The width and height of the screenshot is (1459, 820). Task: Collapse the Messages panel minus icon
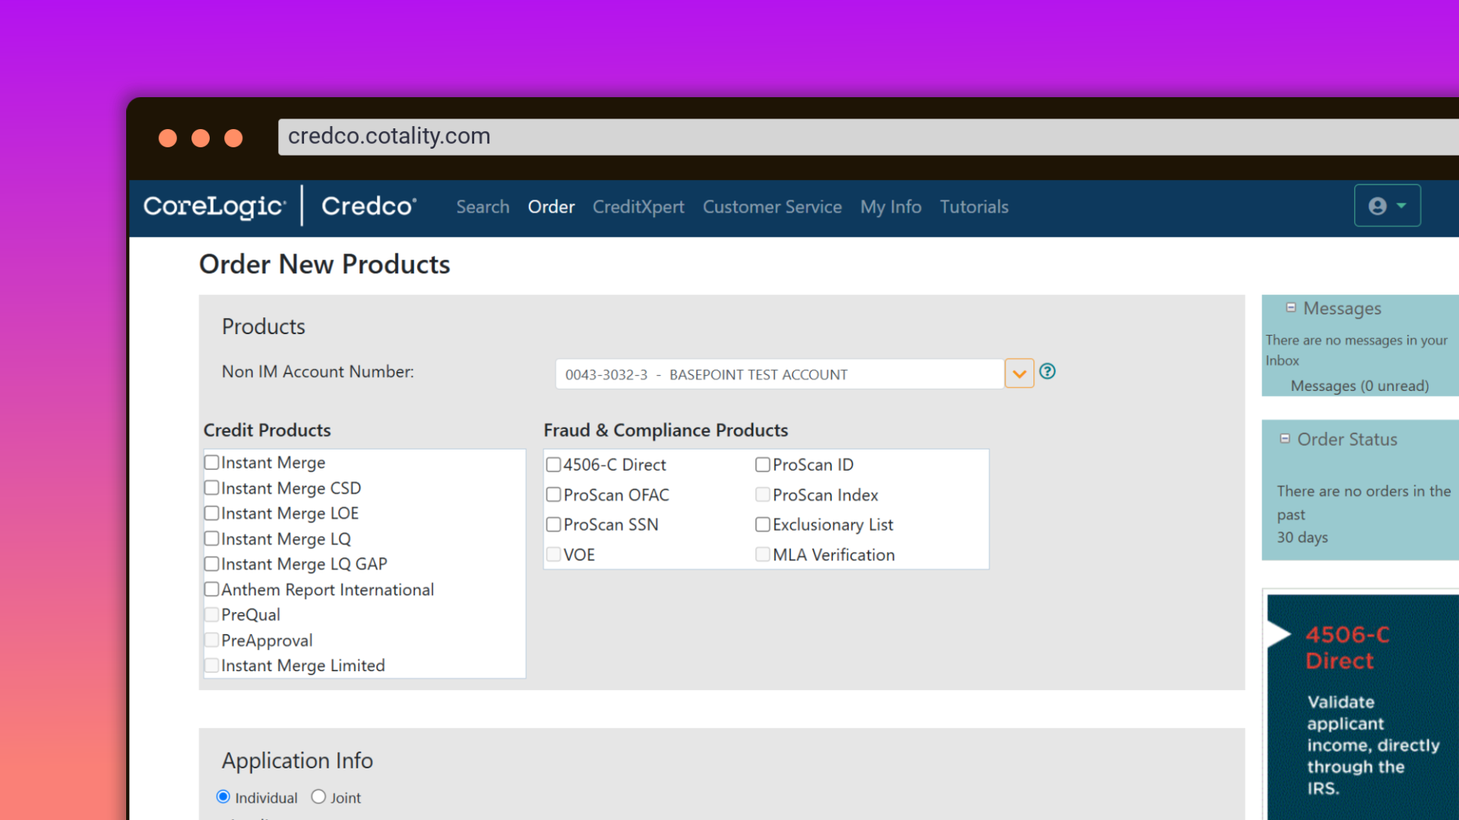pos(1290,307)
